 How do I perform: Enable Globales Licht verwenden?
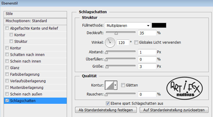pos(136,42)
